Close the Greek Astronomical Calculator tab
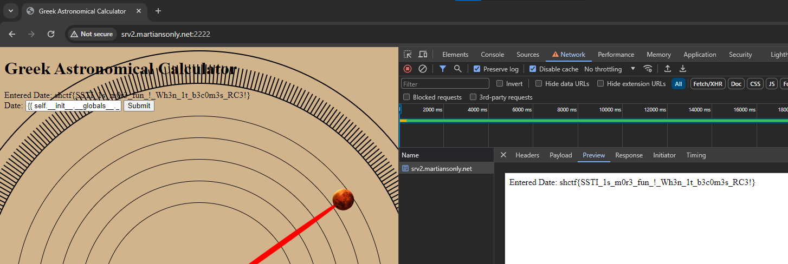The width and height of the screenshot is (788, 264). 139,11
